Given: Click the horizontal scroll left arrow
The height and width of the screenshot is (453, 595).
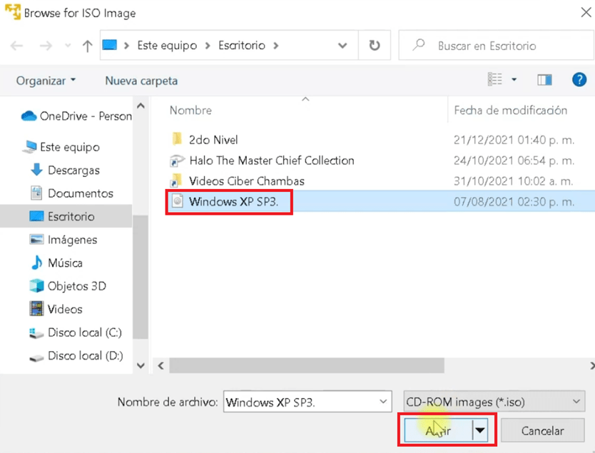Looking at the screenshot, I should 161,366.
